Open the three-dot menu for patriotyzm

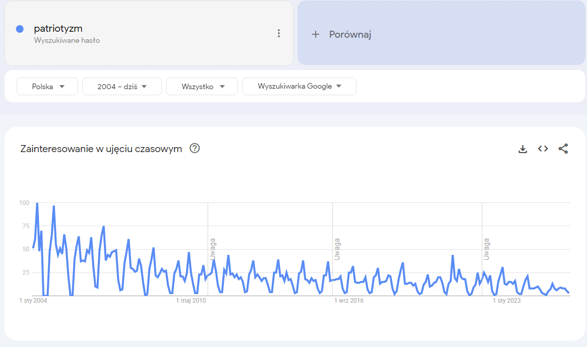tap(278, 33)
